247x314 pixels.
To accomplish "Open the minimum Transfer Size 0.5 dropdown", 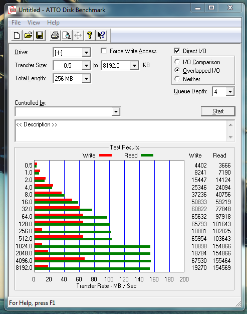I will pyautogui.click(x=86, y=66).
